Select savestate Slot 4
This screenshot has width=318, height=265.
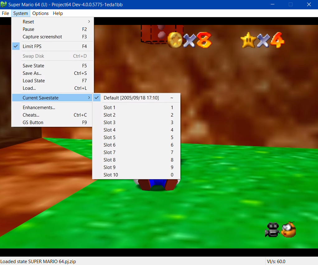pyautogui.click(x=136, y=130)
